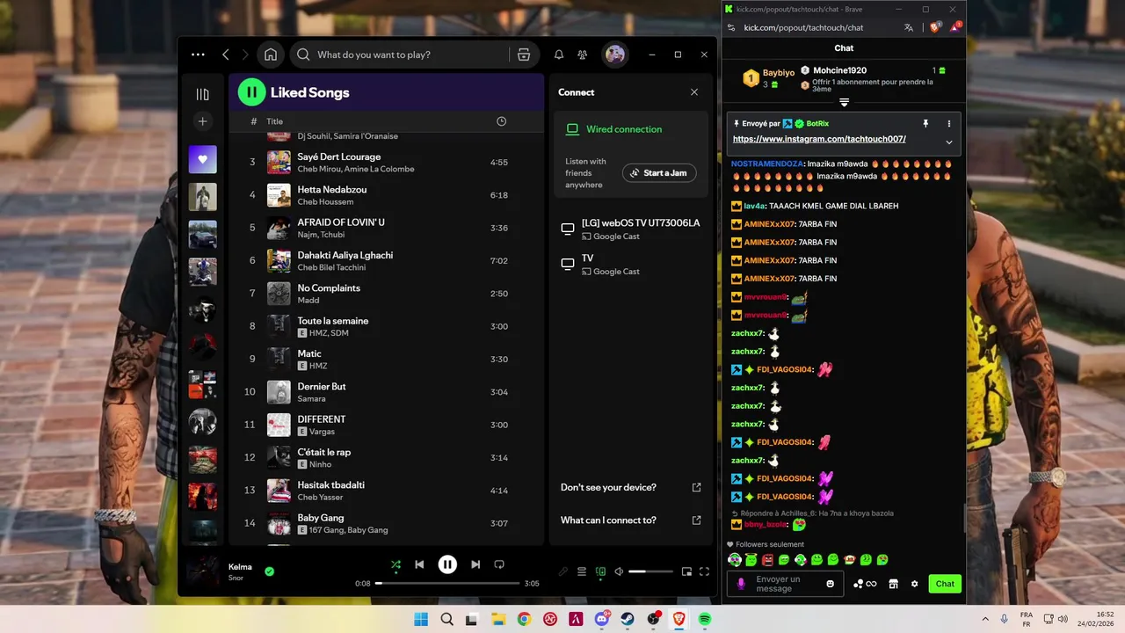This screenshot has width=1125, height=633.
Task: Collapse Your Library sidebar icon
Action: (x=202, y=94)
